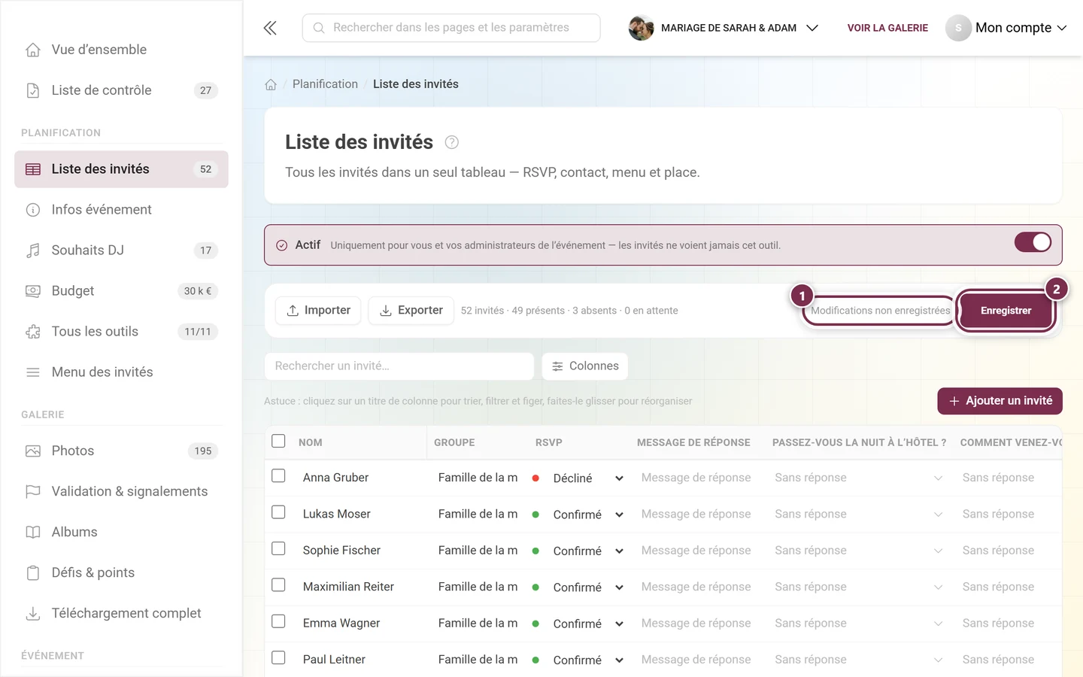Viewport: 1083px width, 677px height.
Task: Click Sophie Fischer's Message de réponse field
Action: click(696, 551)
